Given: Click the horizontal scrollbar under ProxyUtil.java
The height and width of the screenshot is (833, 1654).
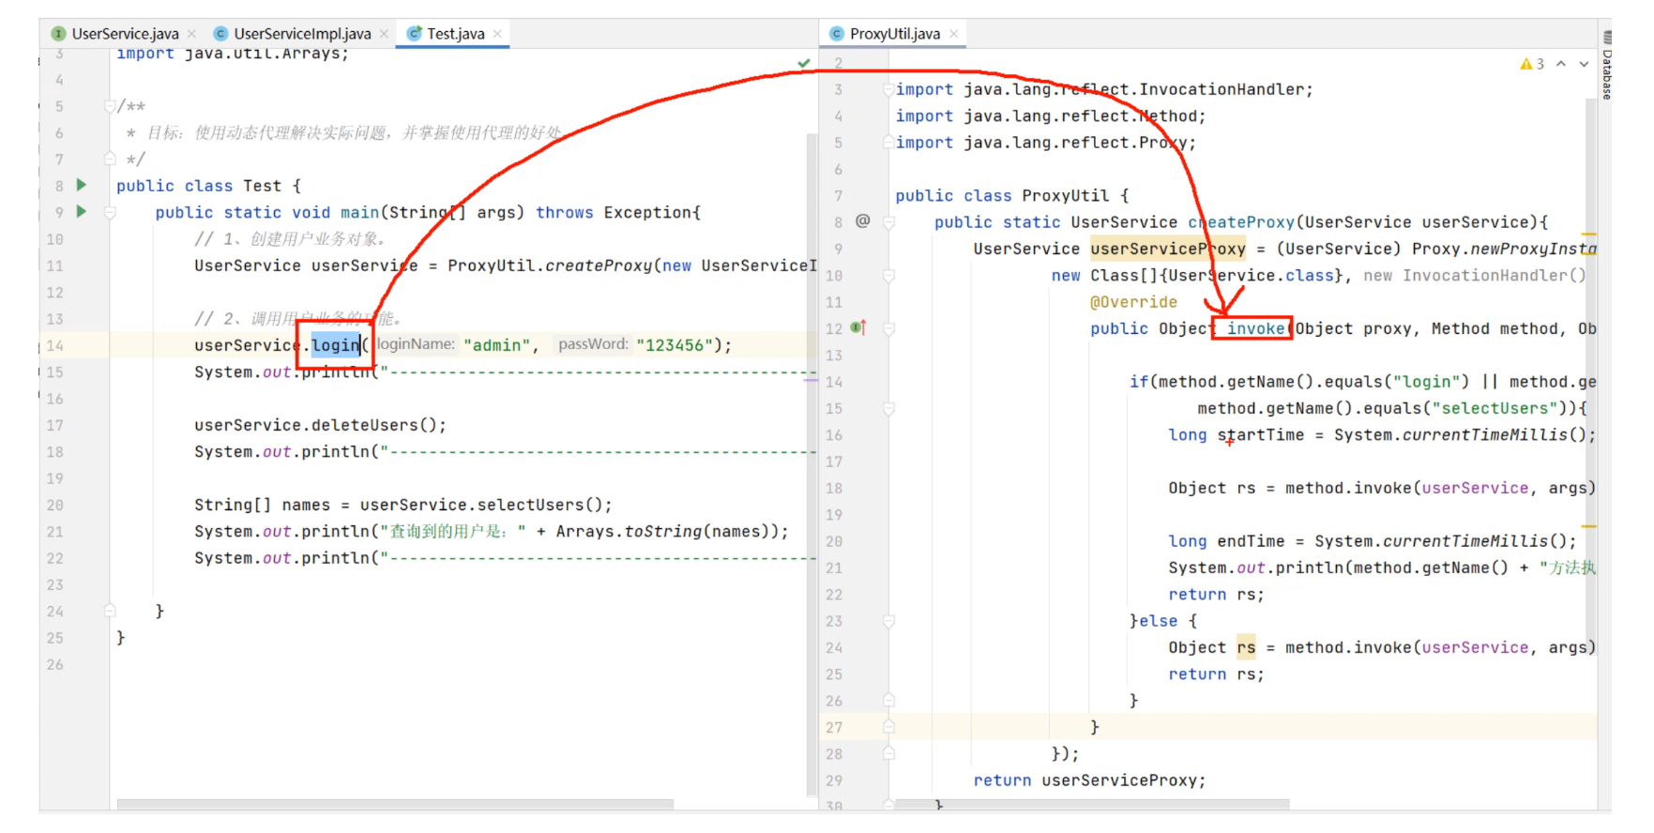Looking at the screenshot, I should tap(1093, 804).
